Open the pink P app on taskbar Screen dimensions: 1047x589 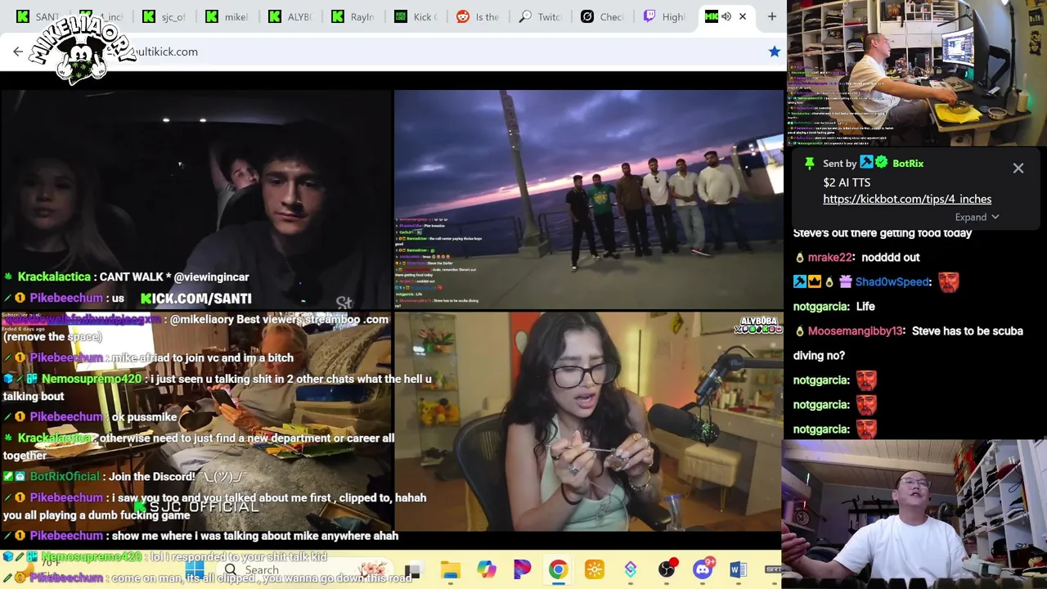tap(522, 569)
